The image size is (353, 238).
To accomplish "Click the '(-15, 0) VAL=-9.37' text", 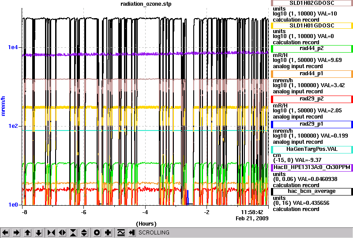I will pyautogui.click(x=297, y=160).
